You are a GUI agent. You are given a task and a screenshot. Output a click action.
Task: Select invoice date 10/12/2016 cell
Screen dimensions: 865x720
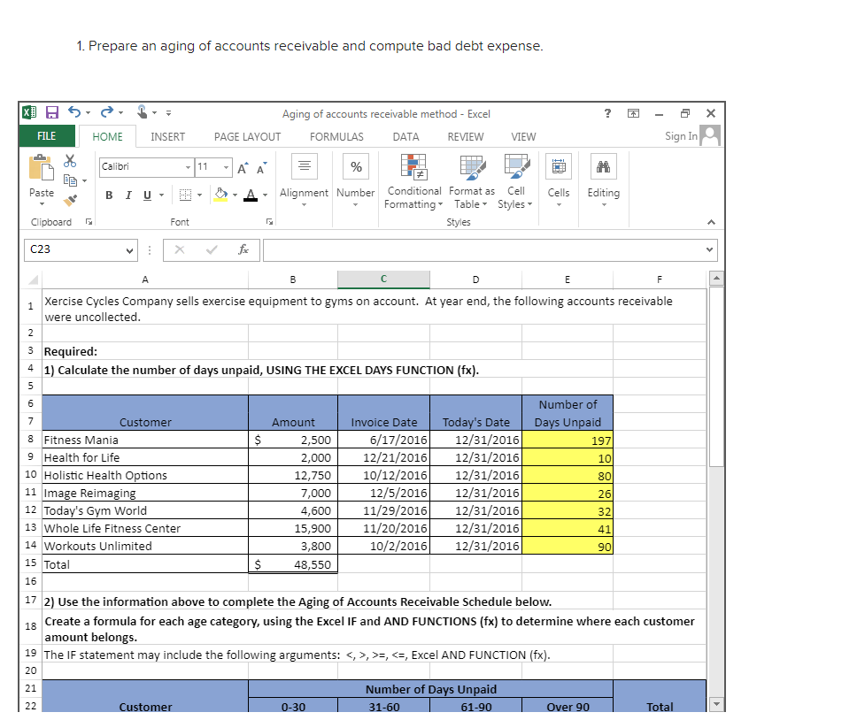pyautogui.click(x=383, y=475)
